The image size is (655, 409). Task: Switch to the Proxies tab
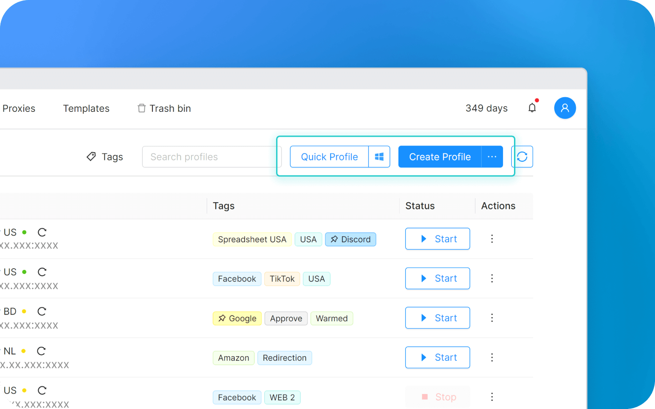19,108
